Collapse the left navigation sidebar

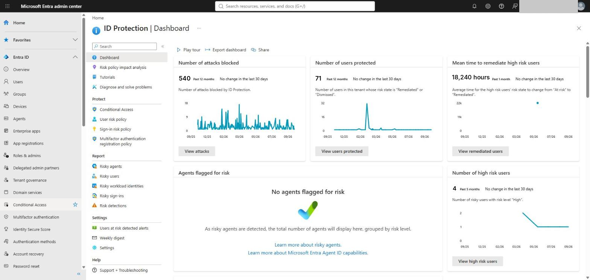(79, 274)
